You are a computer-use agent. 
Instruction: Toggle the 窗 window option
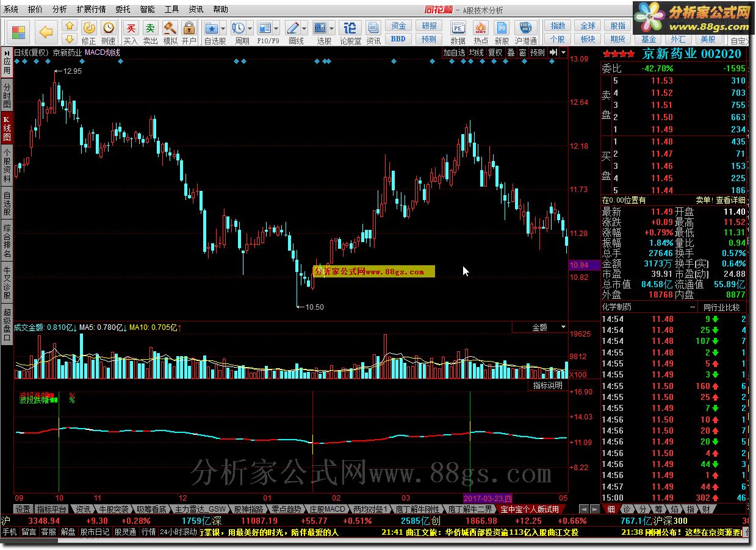[522, 52]
